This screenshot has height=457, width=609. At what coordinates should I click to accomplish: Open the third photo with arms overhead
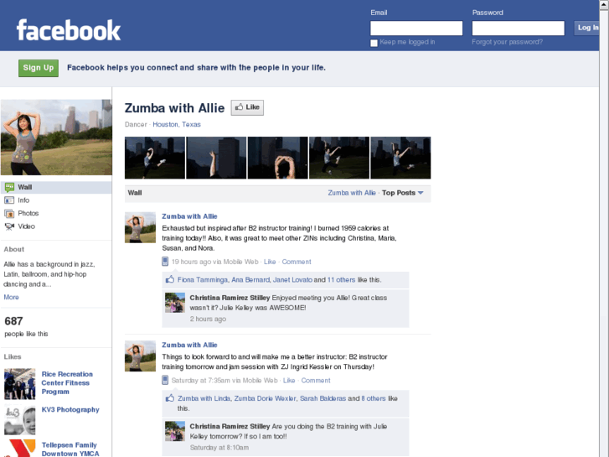pyautogui.click(x=278, y=158)
